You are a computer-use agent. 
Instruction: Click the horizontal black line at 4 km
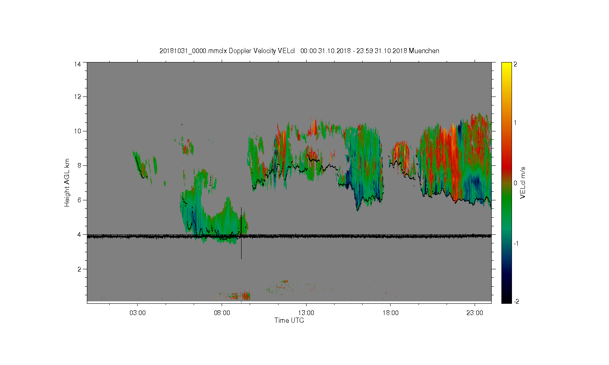click(289, 236)
